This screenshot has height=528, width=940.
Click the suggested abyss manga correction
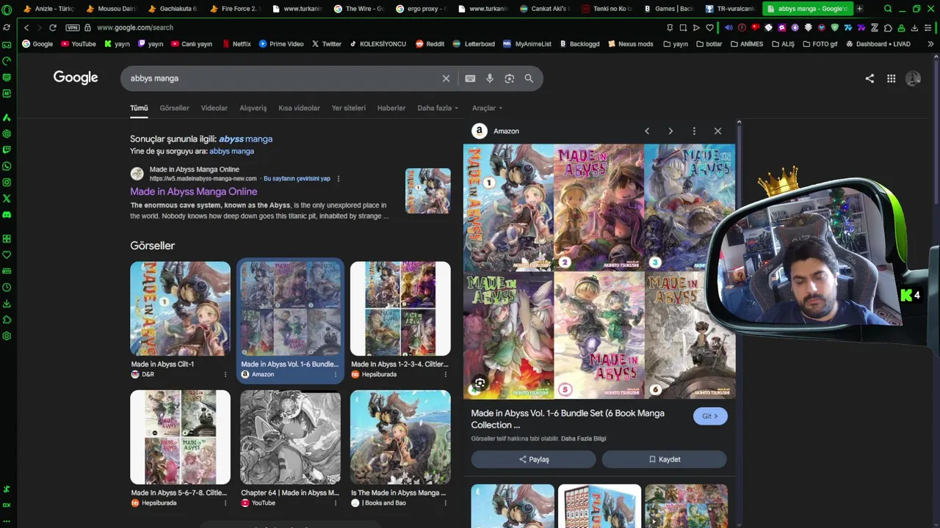point(245,139)
